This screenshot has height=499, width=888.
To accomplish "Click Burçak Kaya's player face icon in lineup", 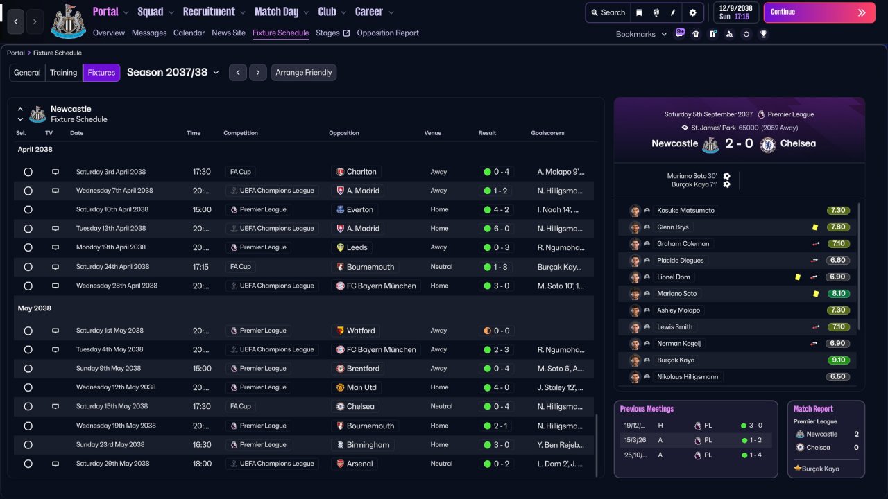I will pos(634,360).
